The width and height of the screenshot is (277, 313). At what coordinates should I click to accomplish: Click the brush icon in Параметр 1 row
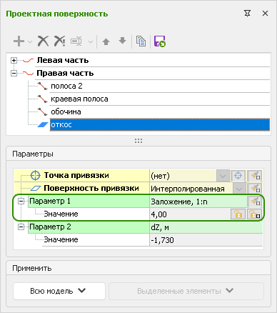tap(255, 202)
